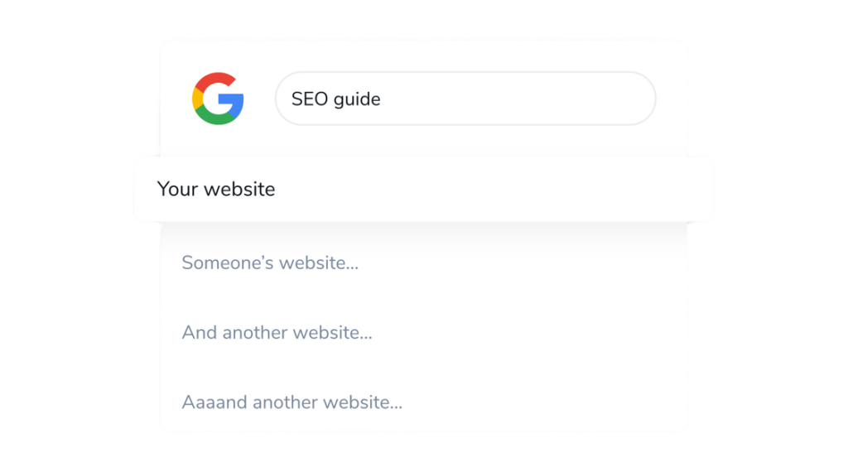Click the empty right side of the search field
This screenshot has height=472, width=848.
click(563, 99)
